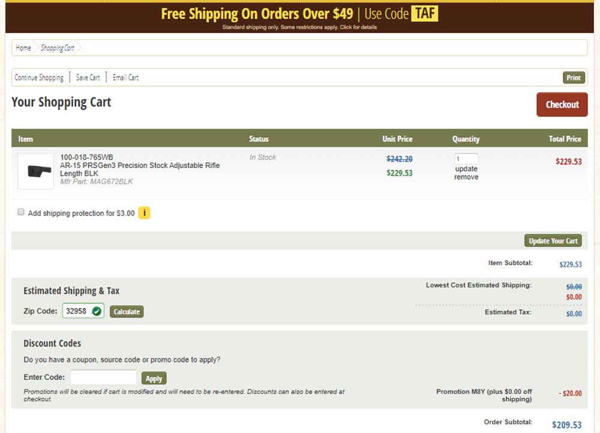Click the update link under quantity

click(466, 169)
